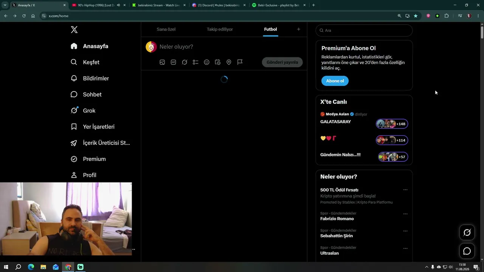Open the browser zoom control
This screenshot has height=272, width=484.
(x=399, y=16)
